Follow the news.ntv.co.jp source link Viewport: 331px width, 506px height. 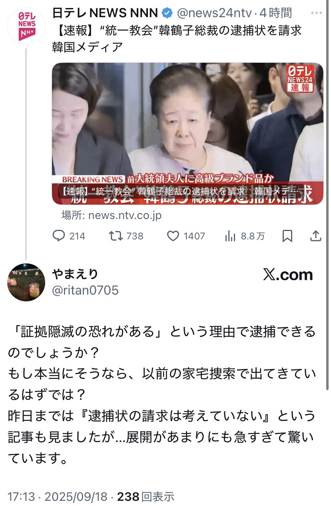tap(112, 215)
